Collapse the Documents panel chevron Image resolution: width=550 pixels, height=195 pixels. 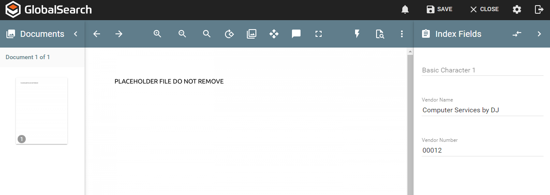pos(76,34)
